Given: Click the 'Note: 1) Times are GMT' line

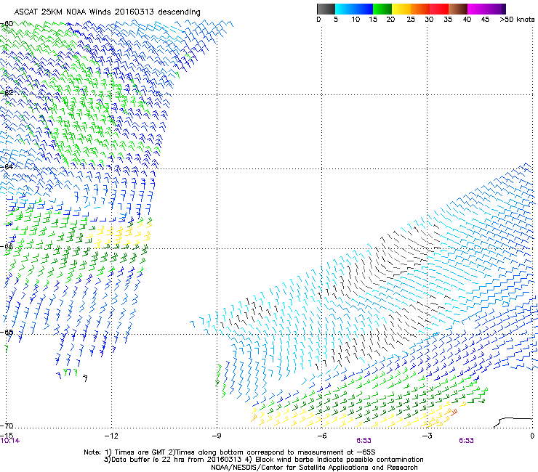Looking at the screenshot, I should click(x=229, y=452).
